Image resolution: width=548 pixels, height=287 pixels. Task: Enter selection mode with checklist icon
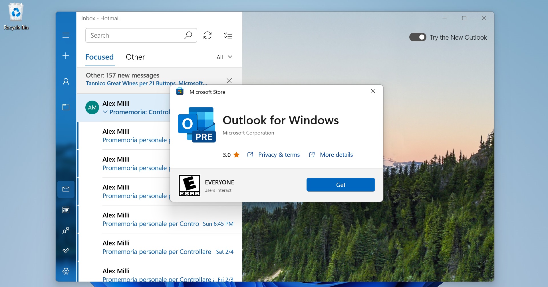[228, 35]
